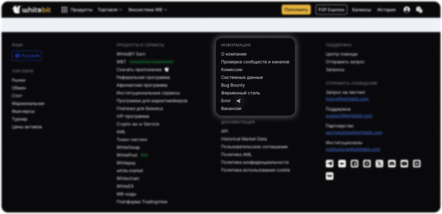Go to Балансы in the header
The height and width of the screenshot is (214, 442).
tap(361, 10)
